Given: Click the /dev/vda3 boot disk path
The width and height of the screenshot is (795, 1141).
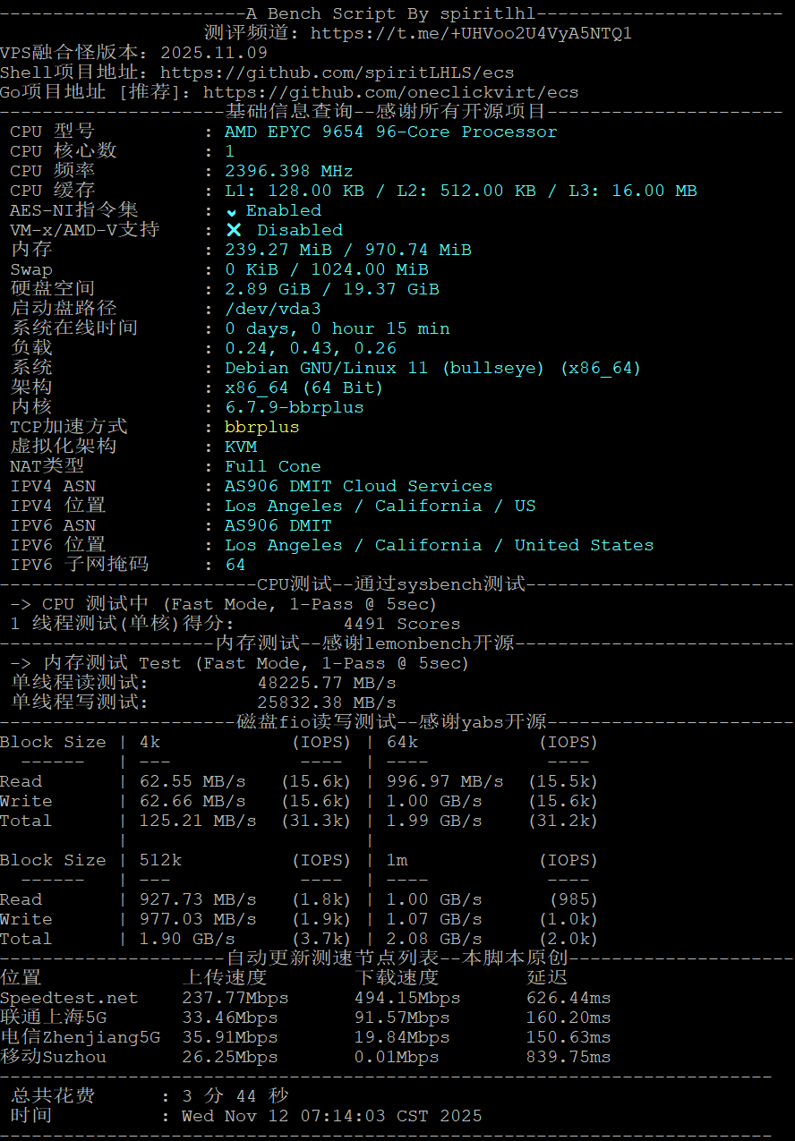Looking at the screenshot, I should pos(272,309).
